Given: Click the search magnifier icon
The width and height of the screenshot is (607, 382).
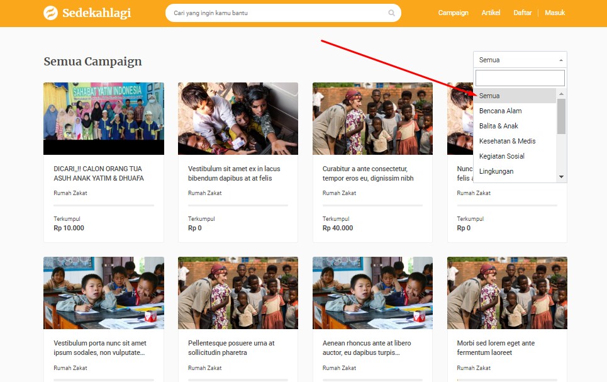Looking at the screenshot, I should point(391,13).
